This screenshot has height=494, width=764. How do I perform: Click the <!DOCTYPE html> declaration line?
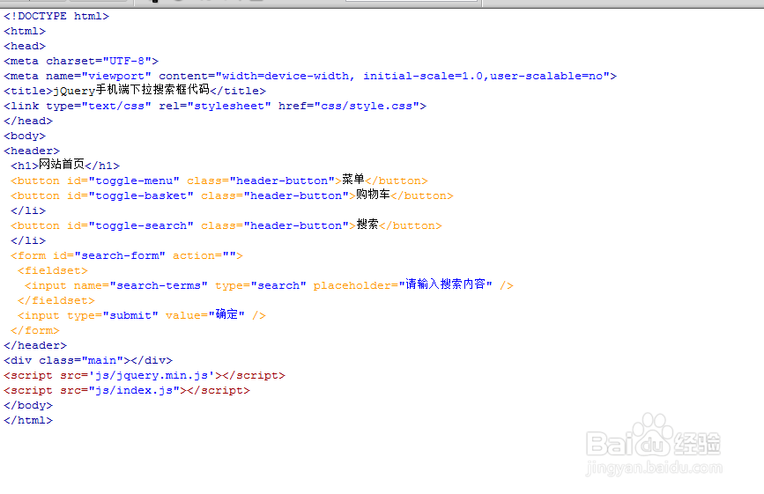click(56, 16)
